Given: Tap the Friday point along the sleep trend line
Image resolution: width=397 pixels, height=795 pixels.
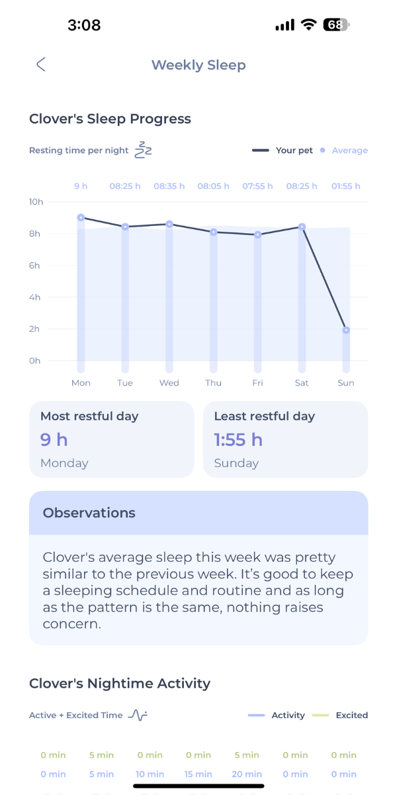Looking at the screenshot, I should pyautogui.click(x=257, y=234).
